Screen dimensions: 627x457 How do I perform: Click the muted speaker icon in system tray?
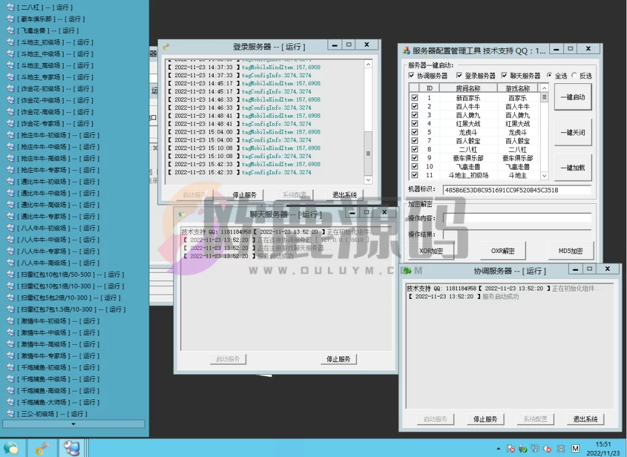547,448
